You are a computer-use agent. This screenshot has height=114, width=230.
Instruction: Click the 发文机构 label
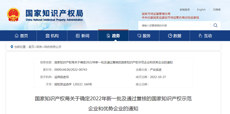[47, 77]
